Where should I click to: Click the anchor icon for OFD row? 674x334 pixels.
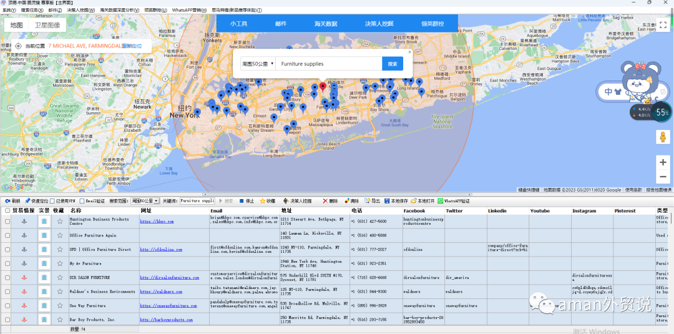click(x=24, y=249)
